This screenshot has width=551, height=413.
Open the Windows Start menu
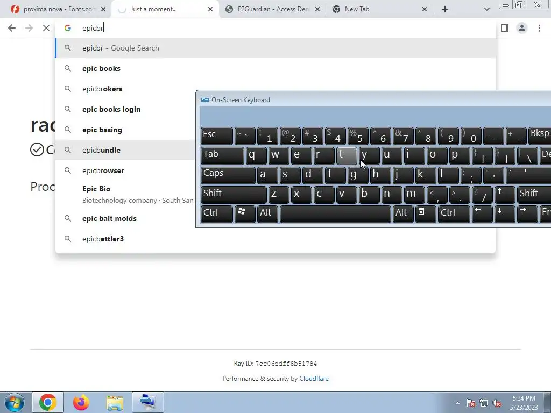click(15, 402)
